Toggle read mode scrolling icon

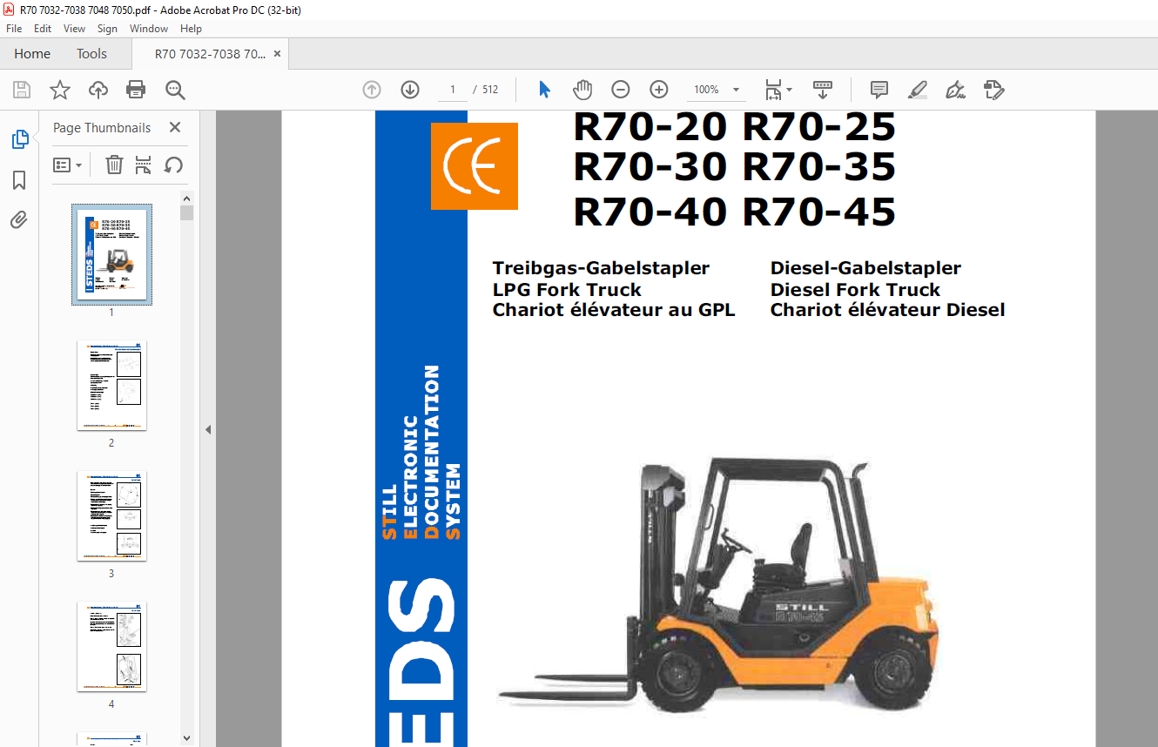(823, 90)
